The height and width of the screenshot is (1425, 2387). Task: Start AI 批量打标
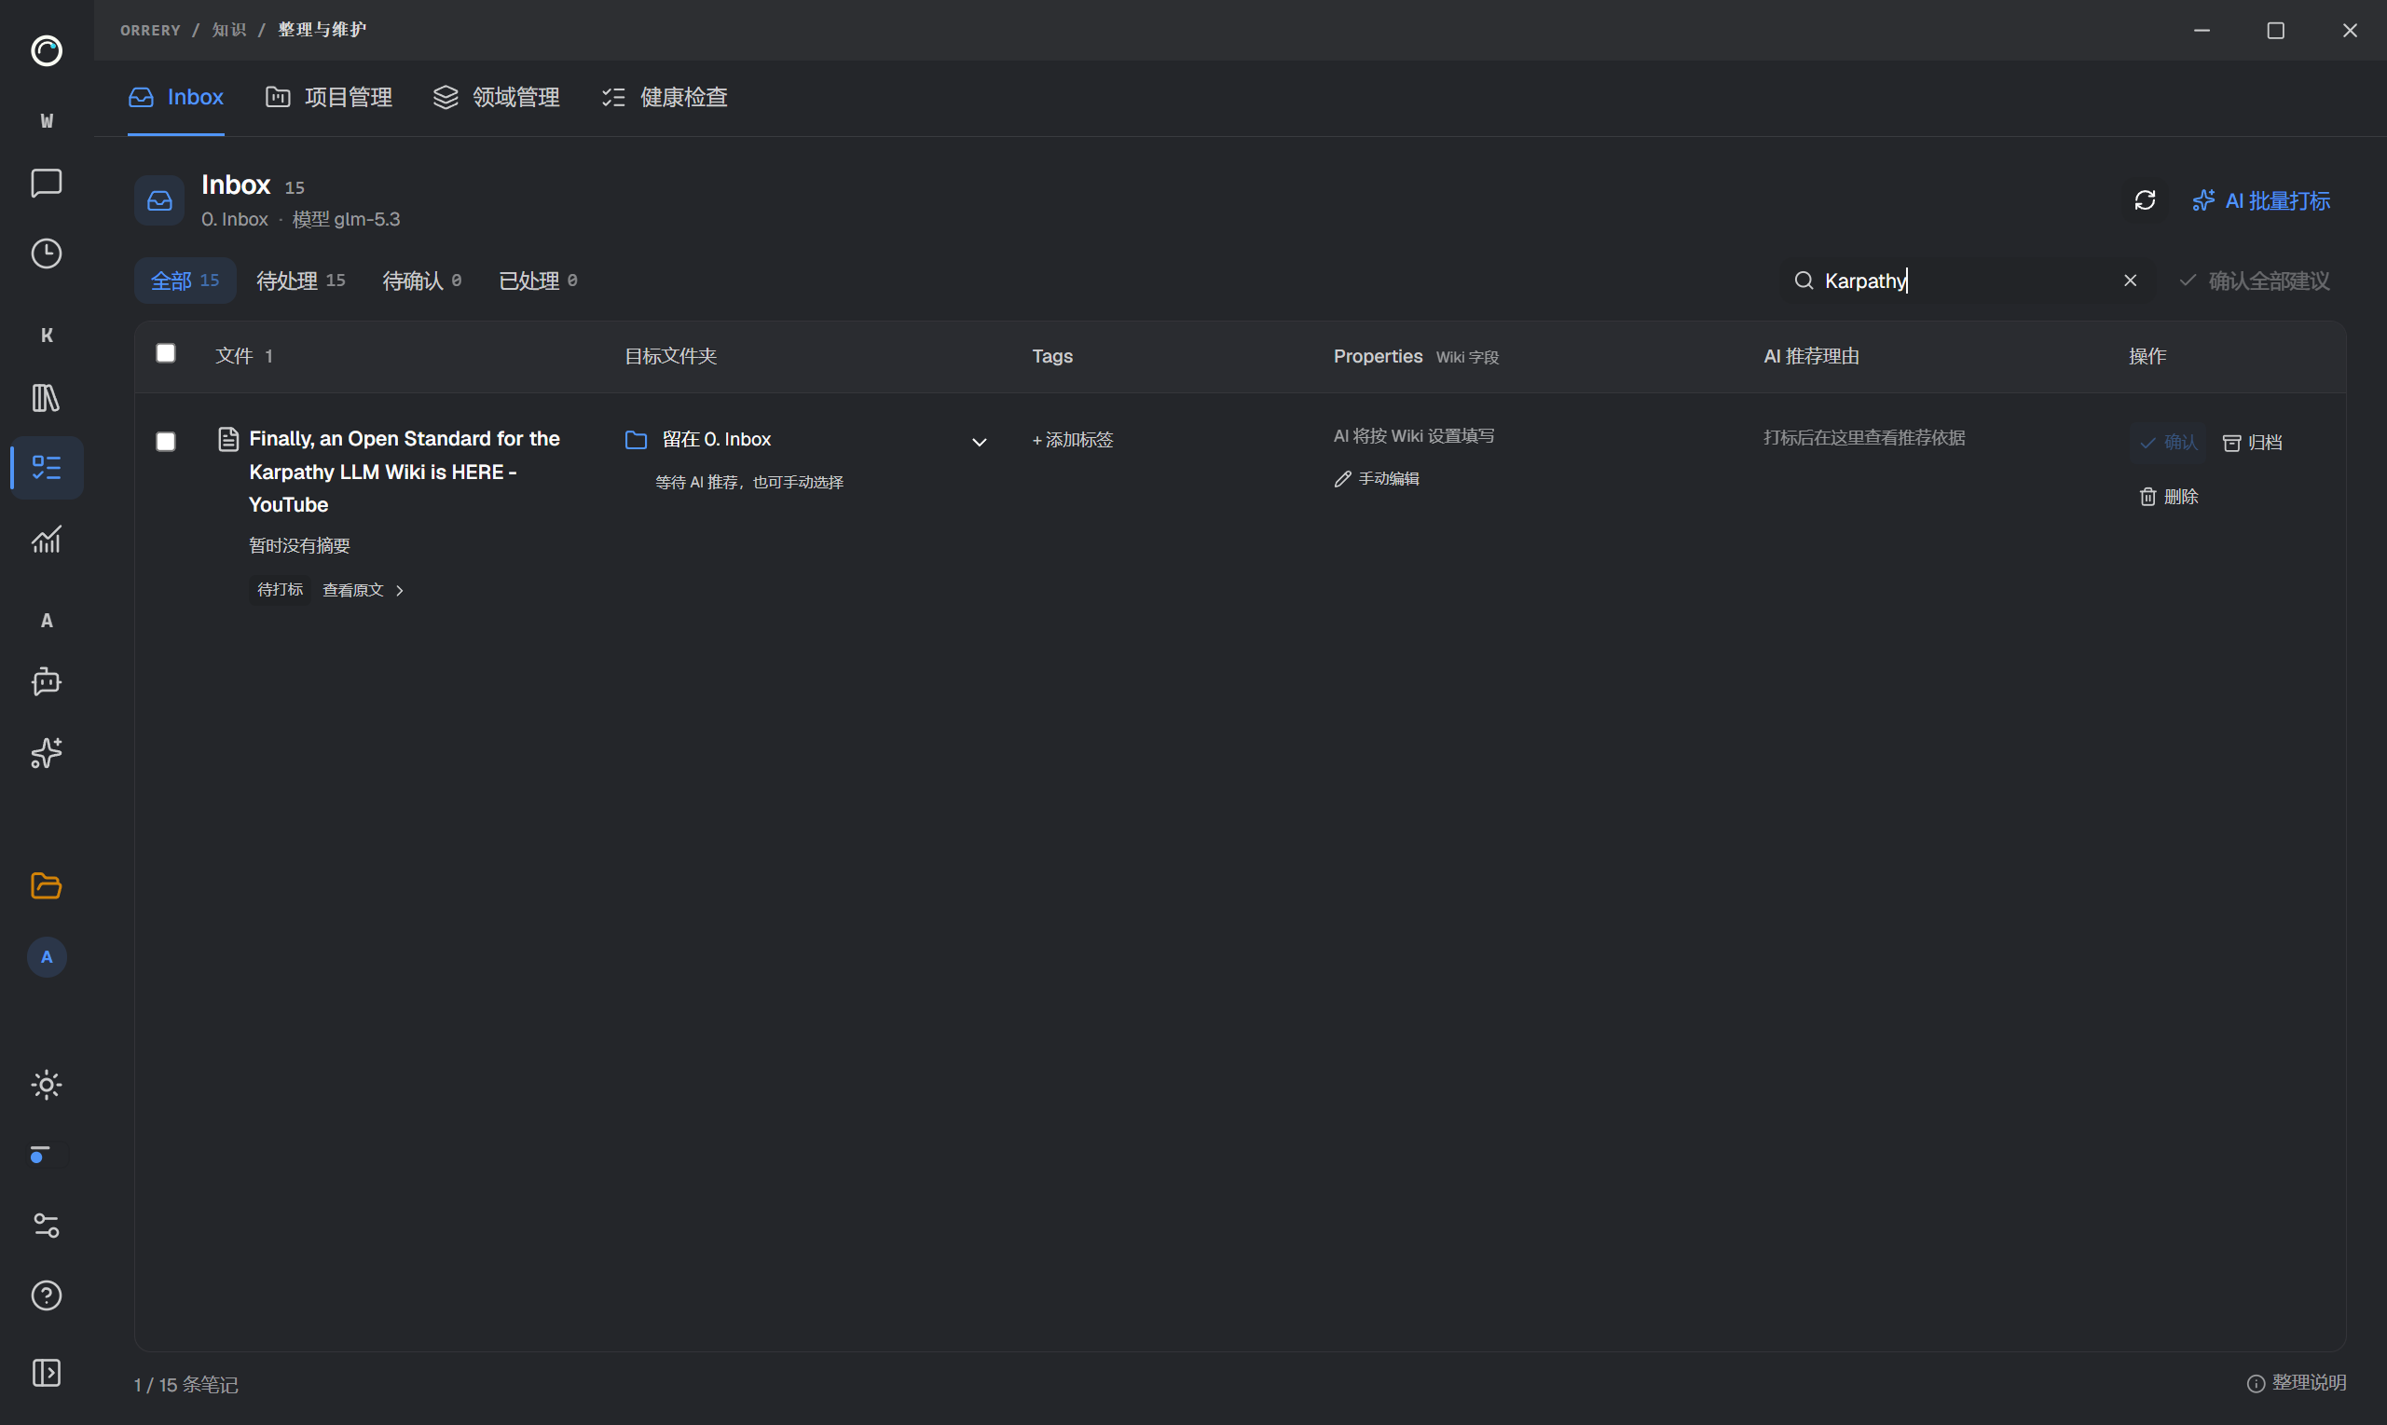pos(2261,200)
